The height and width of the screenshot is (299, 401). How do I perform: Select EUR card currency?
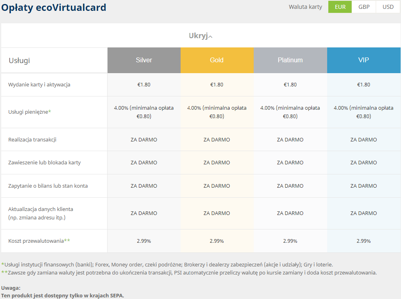(x=340, y=7)
